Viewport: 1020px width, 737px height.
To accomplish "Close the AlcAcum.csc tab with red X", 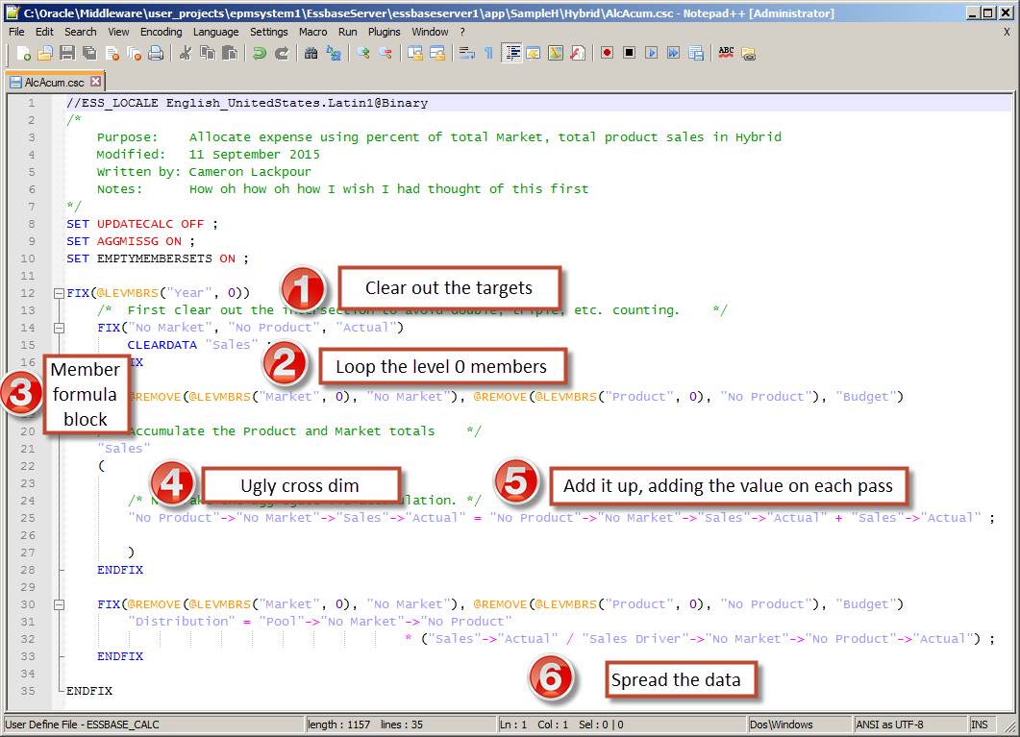I will [96, 82].
